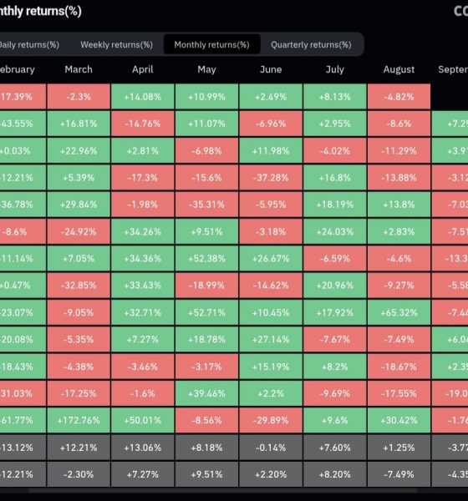The width and height of the screenshot is (468, 501).
Task: Select the +30.42% August cell
Action: point(399,420)
